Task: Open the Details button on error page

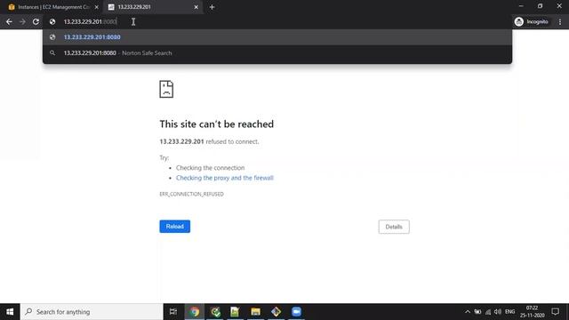Action: (394, 227)
